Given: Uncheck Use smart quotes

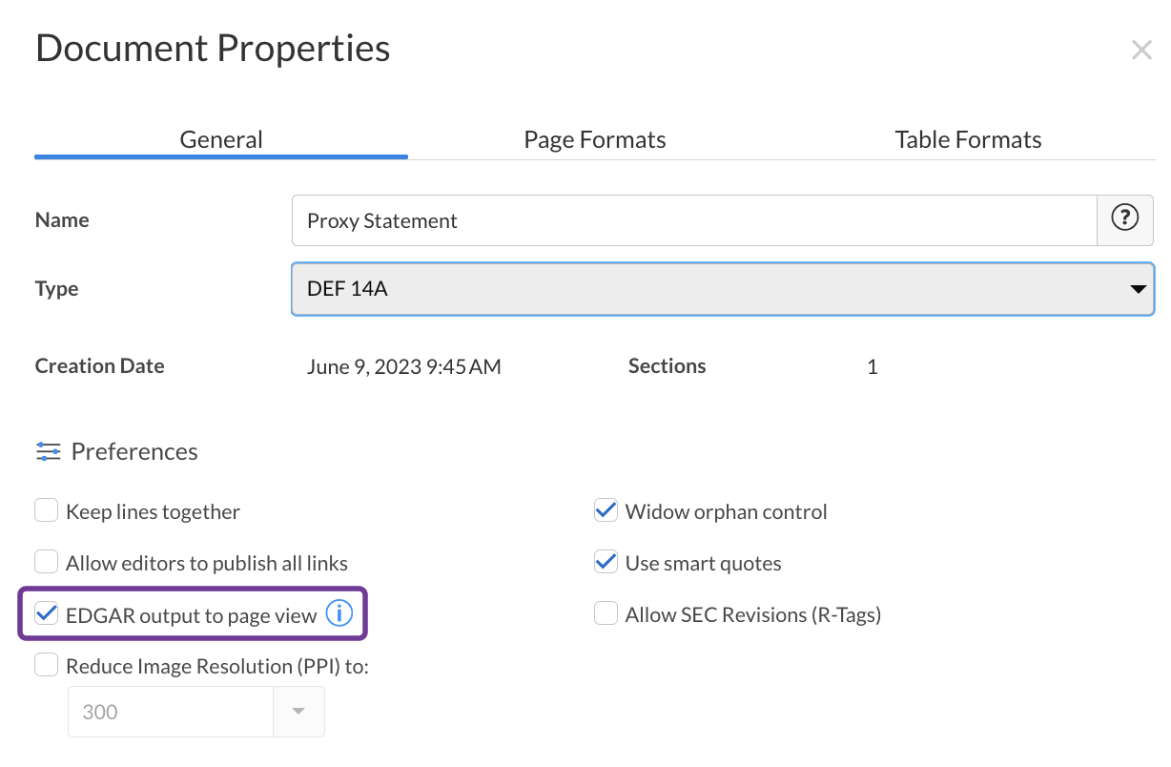Looking at the screenshot, I should [x=606, y=561].
